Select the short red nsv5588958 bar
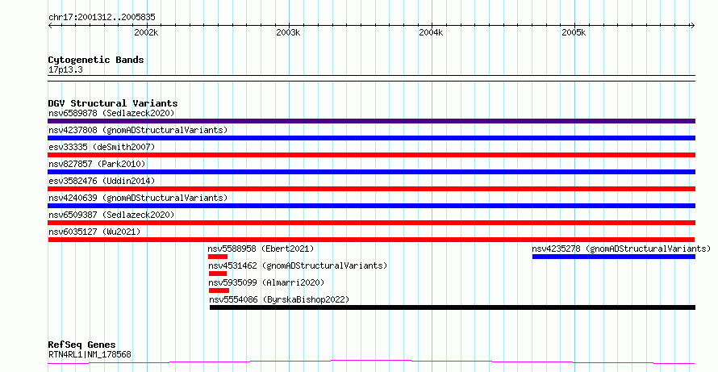The width and height of the screenshot is (718, 372). point(218,257)
